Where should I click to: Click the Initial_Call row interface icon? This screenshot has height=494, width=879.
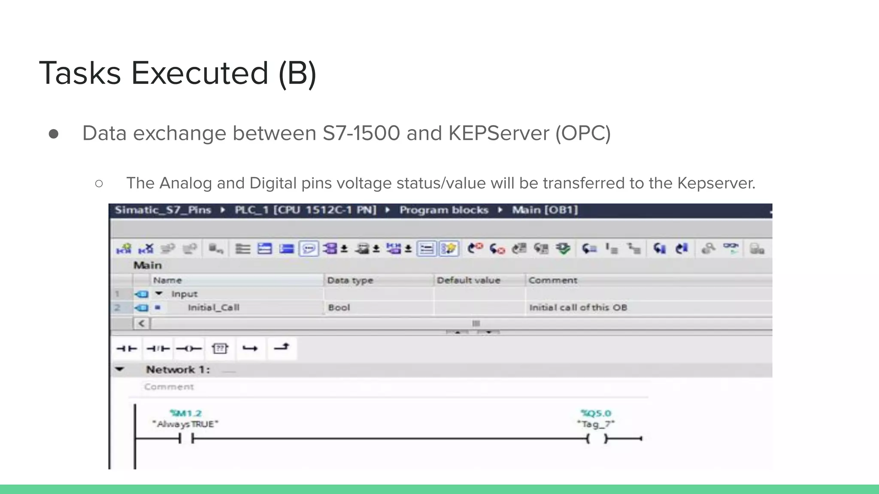141,307
